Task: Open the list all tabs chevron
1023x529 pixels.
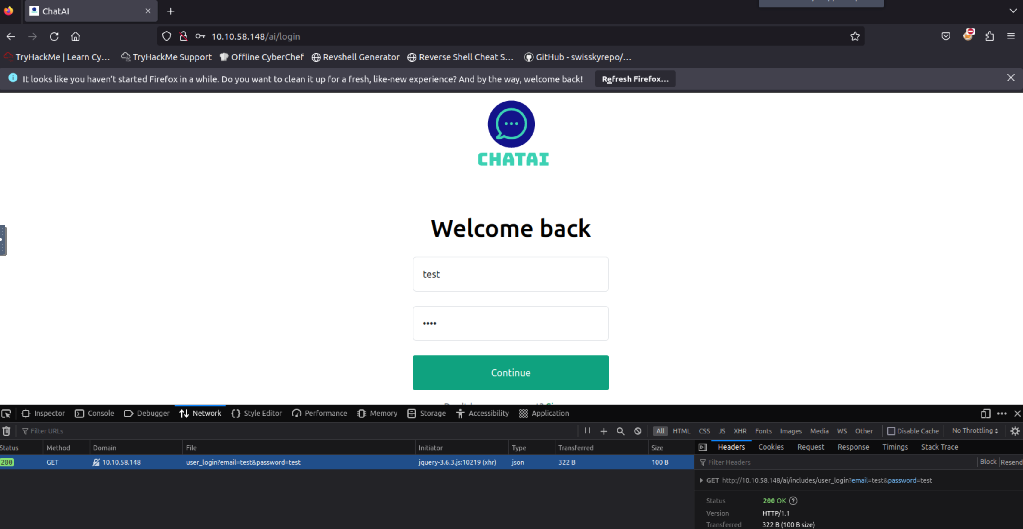Action: point(1013,11)
